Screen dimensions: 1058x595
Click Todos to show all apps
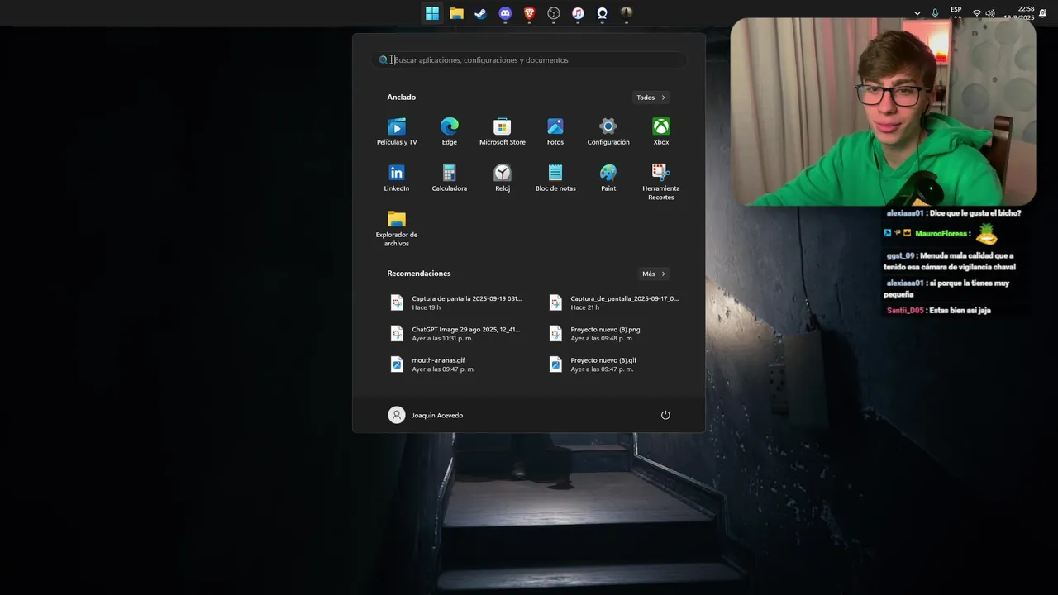click(651, 98)
